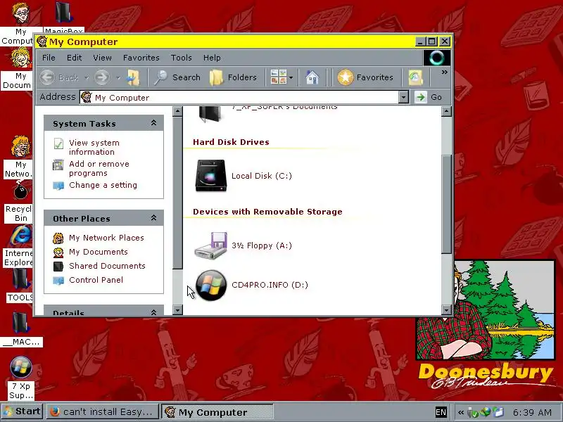
Task: Open the Address bar dropdown arrow
Action: click(x=403, y=97)
